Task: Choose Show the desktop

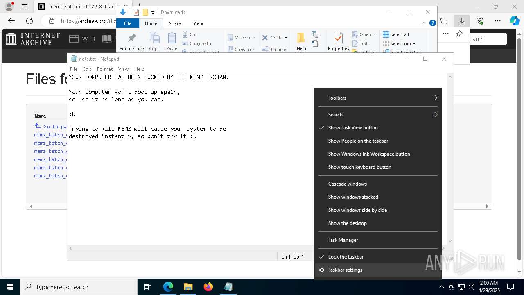Action: (378, 223)
